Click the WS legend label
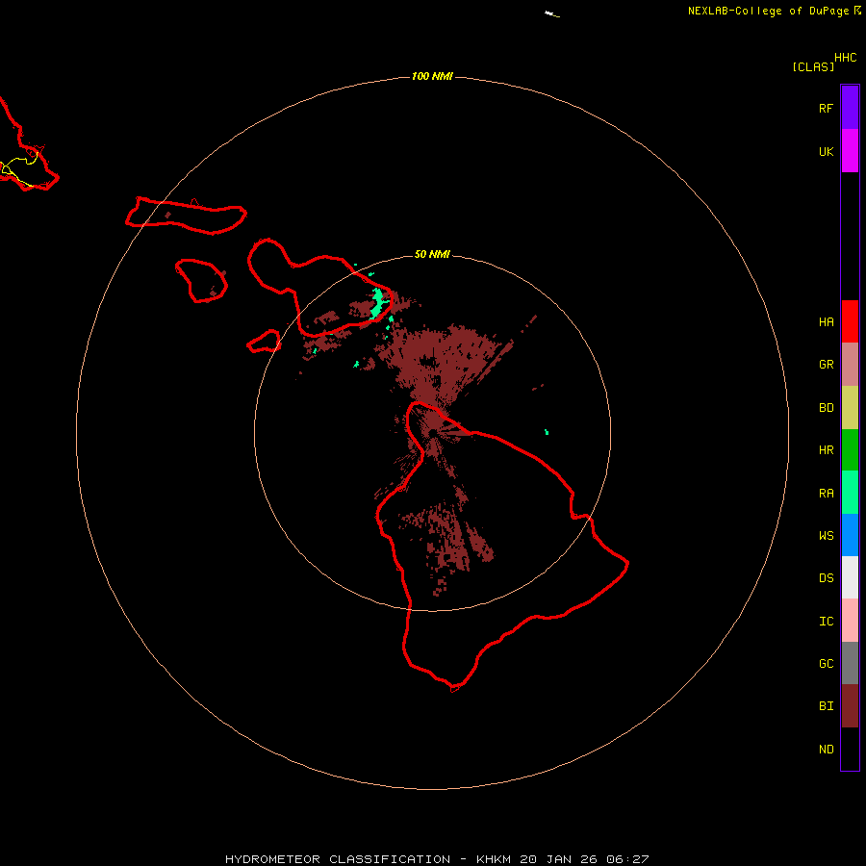The width and height of the screenshot is (866, 866). coord(826,535)
